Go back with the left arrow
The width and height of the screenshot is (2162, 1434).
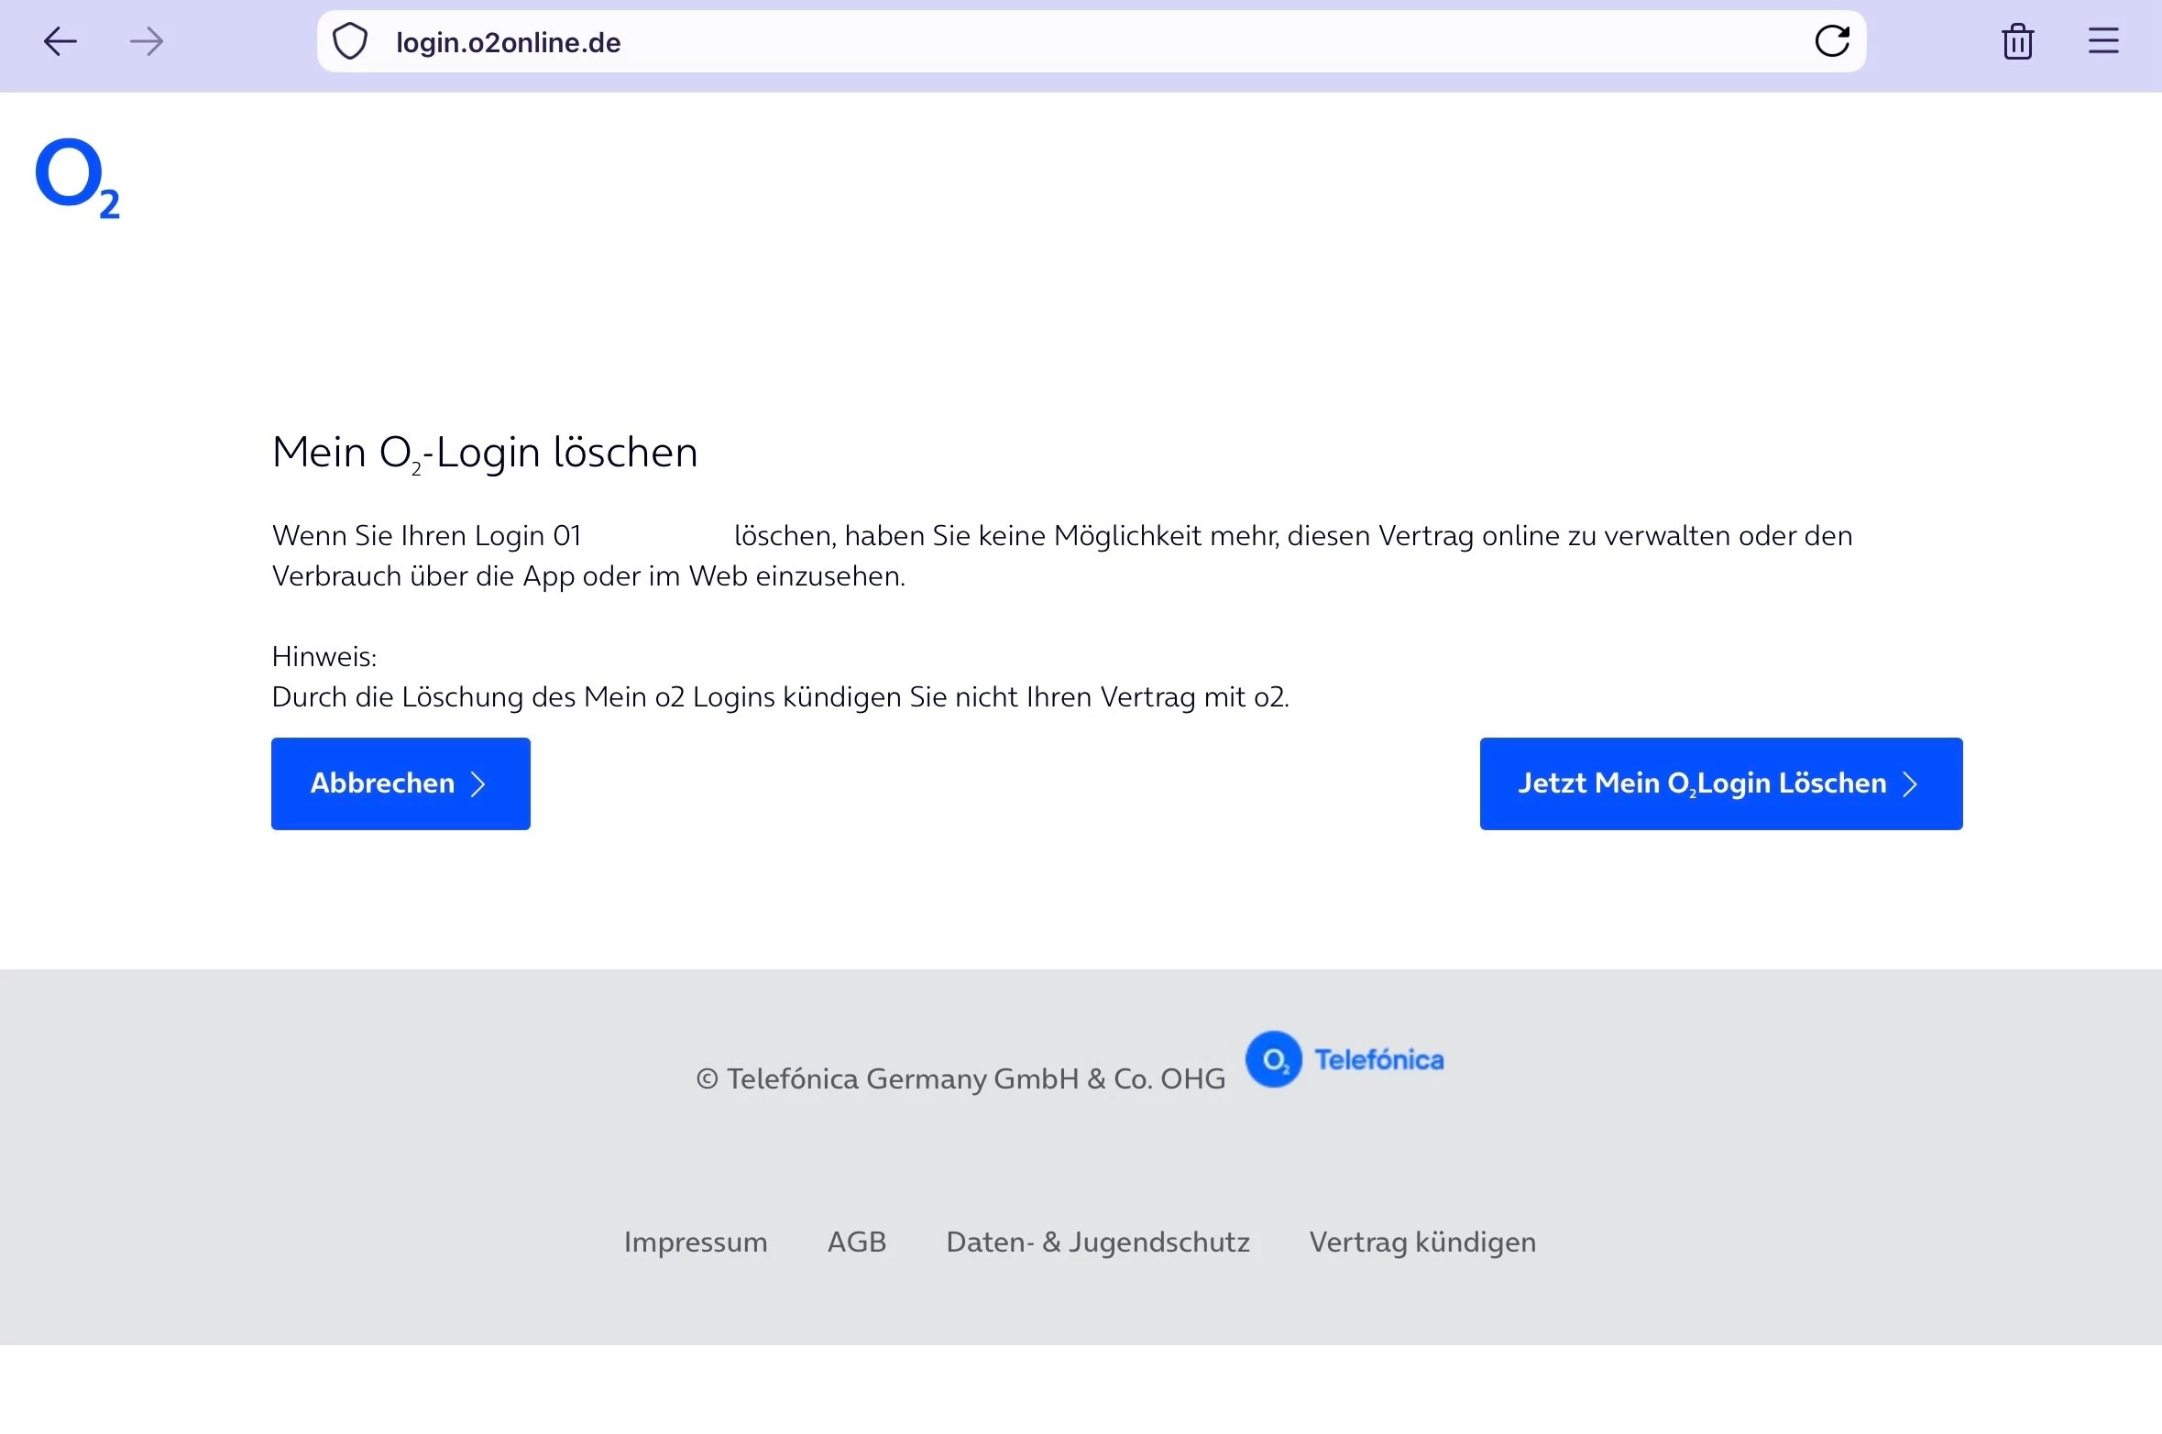pos(60,41)
